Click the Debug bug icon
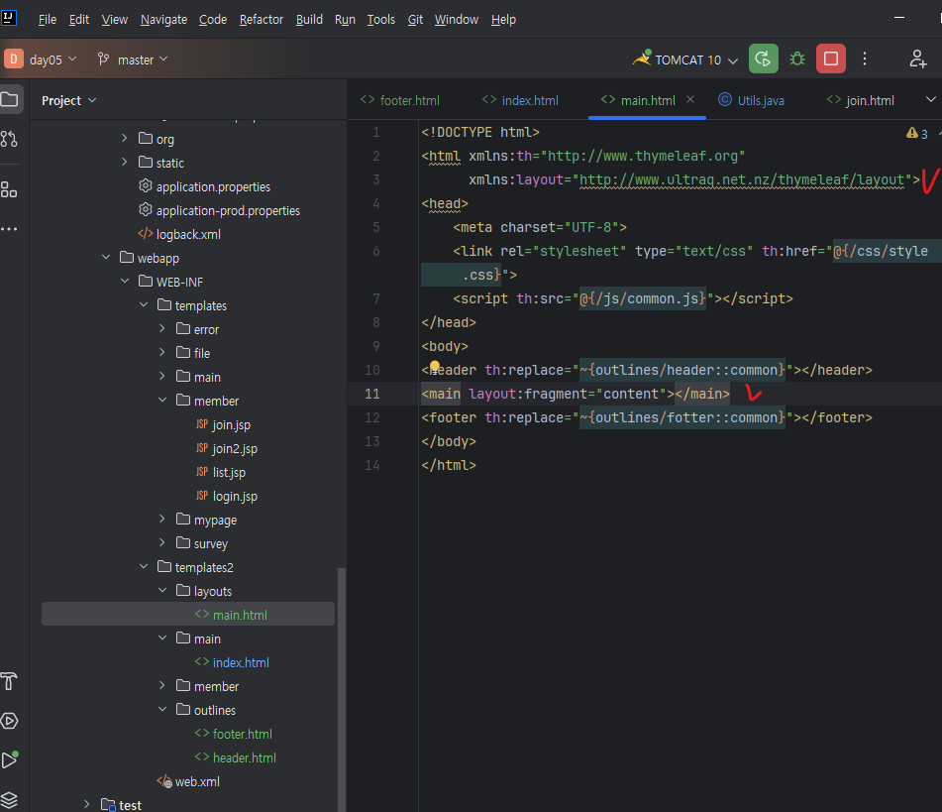 tap(796, 59)
